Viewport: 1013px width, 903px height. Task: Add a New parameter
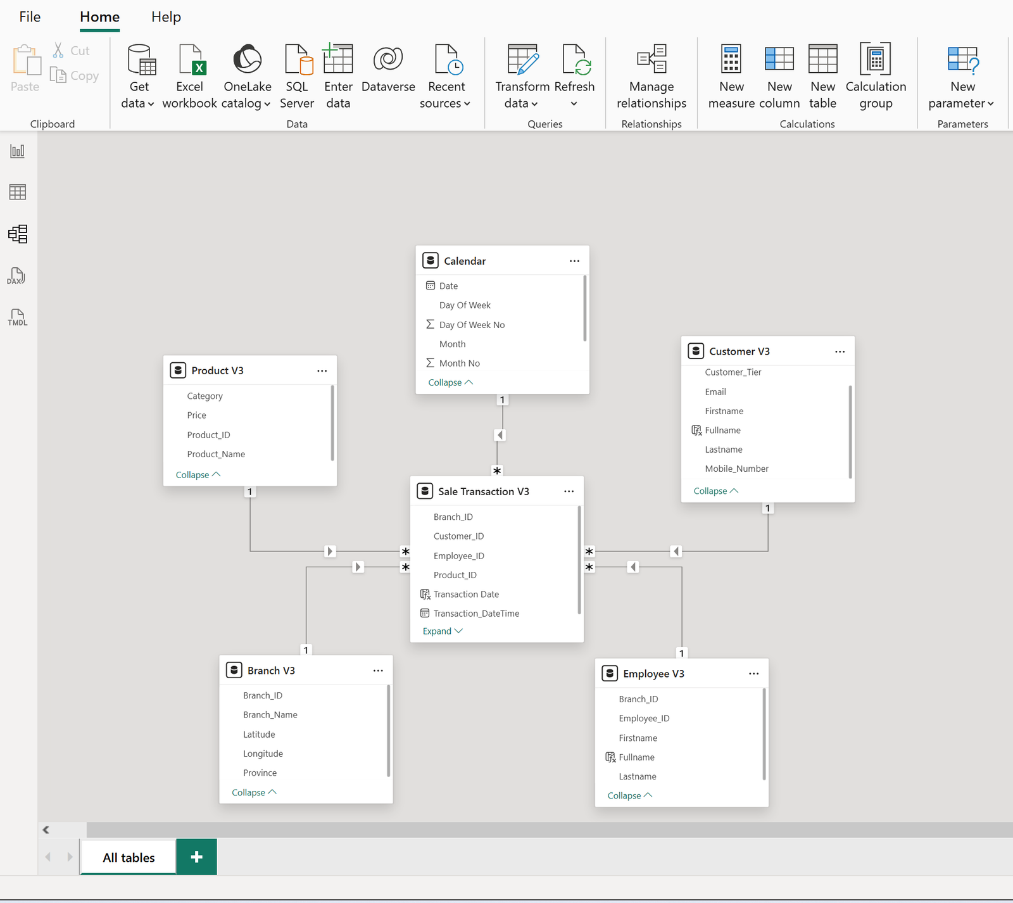tap(962, 77)
